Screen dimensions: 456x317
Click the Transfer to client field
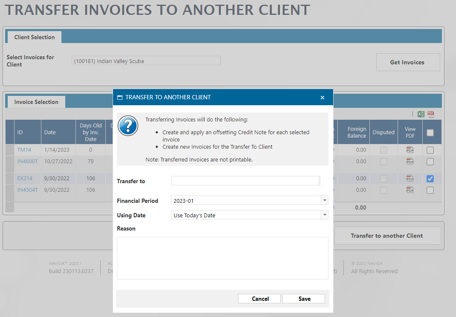pos(245,181)
